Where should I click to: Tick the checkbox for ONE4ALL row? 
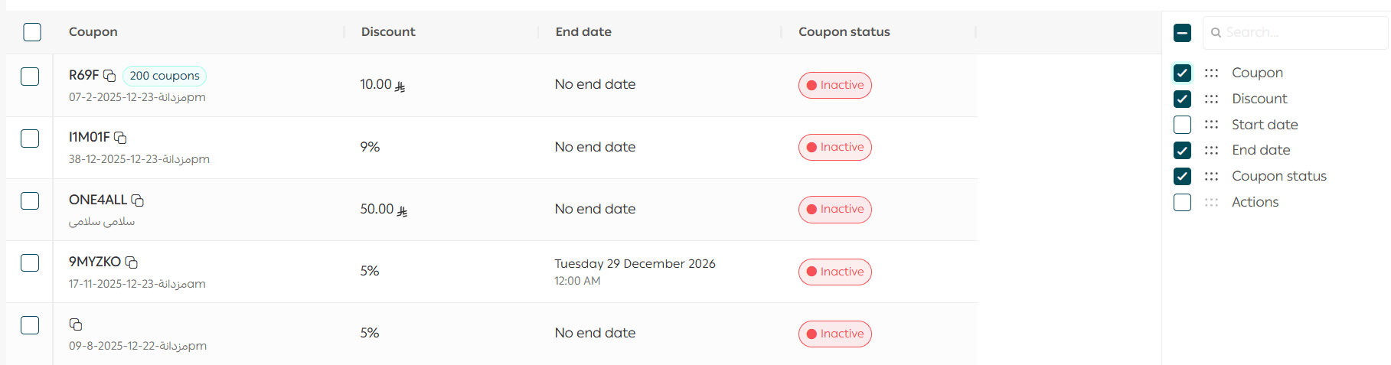pyautogui.click(x=30, y=200)
